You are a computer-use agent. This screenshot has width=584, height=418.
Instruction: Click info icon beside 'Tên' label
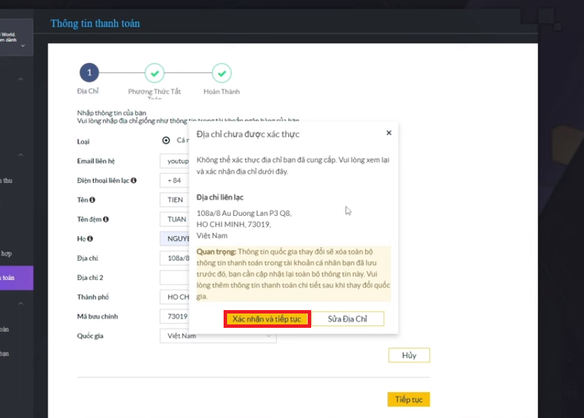point(92,200)
